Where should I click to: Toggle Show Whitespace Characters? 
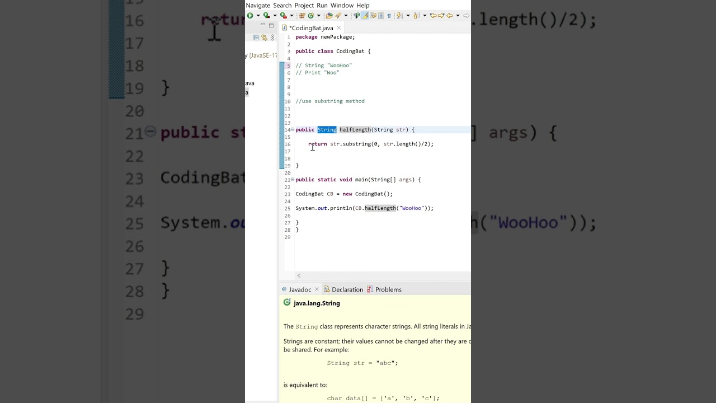tap(389, 16)
